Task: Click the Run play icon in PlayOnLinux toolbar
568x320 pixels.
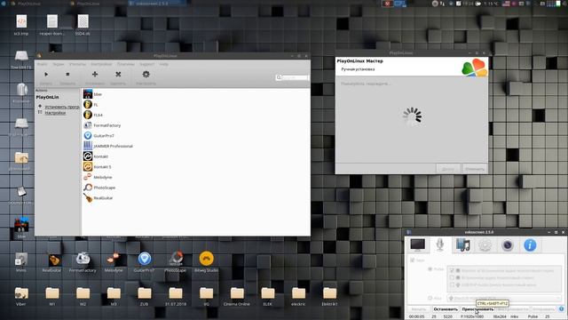Action: (46, 75)
